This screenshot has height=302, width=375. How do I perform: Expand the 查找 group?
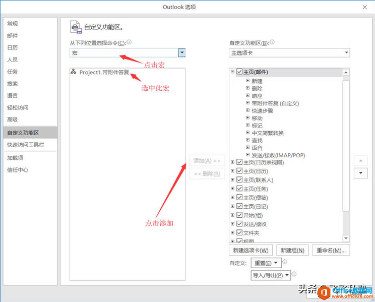point(248,140)
